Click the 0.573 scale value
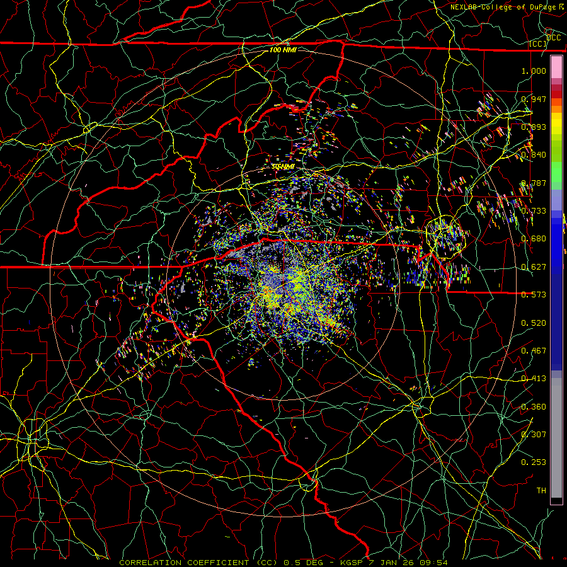 click(x=534, y=295)
